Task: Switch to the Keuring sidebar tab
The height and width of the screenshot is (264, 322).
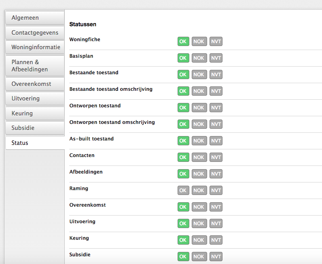Action: [x=34, y=113]
